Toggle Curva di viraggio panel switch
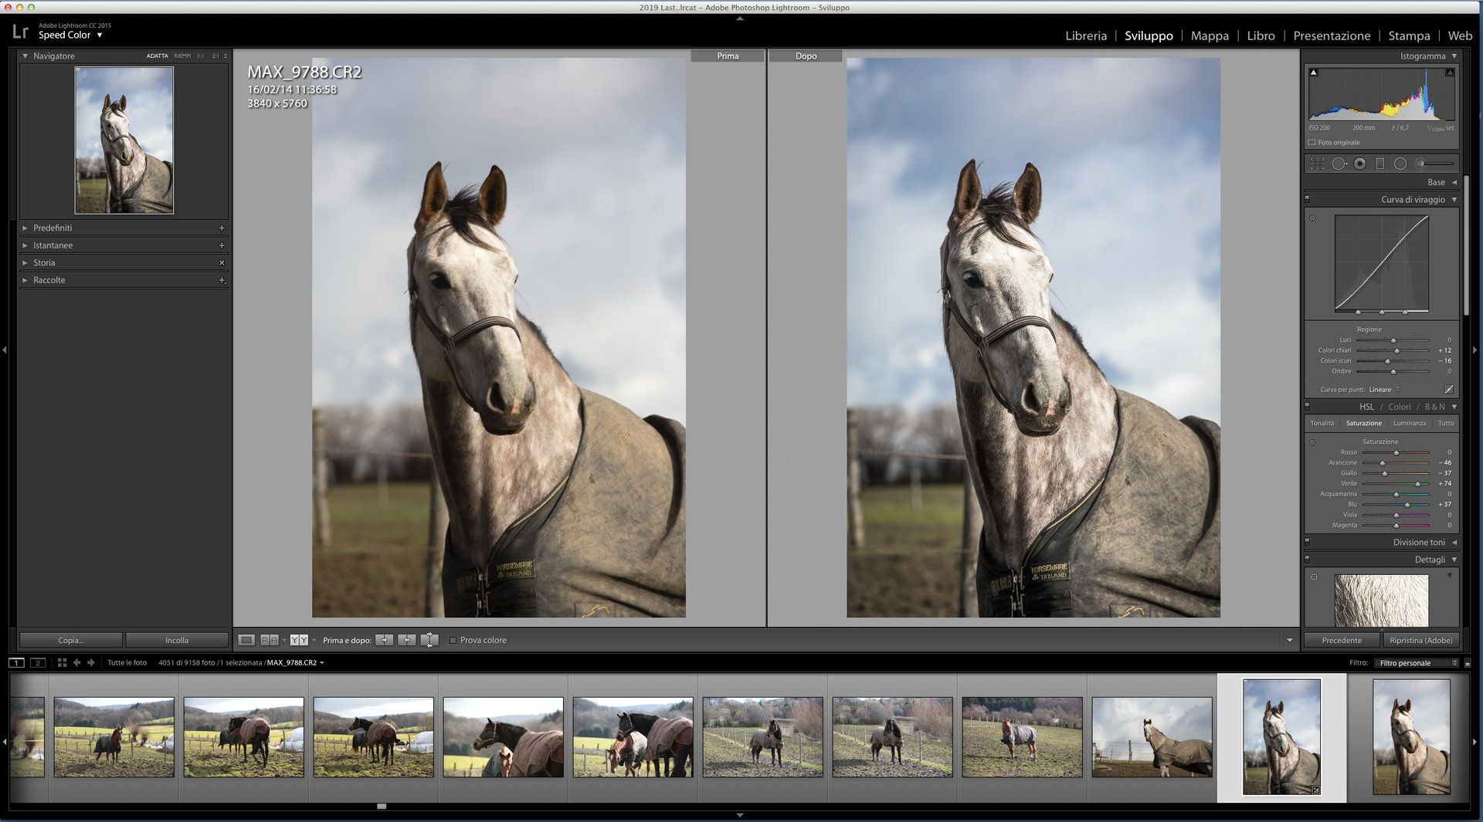 [1307, 199]
